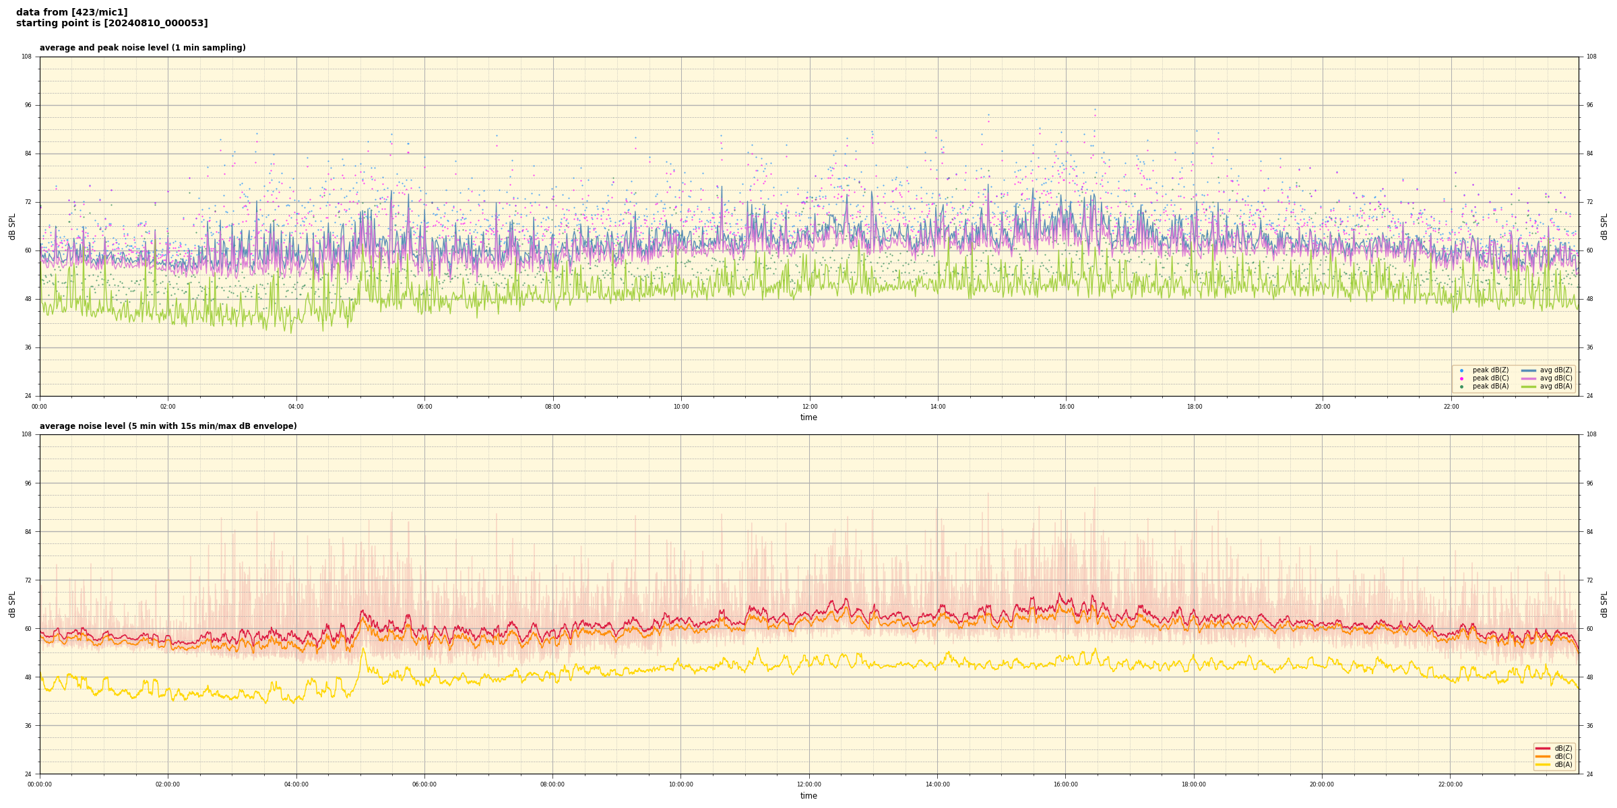
Task: Click the 'average noise level (5 min' chart title
Action: (168, 426)
